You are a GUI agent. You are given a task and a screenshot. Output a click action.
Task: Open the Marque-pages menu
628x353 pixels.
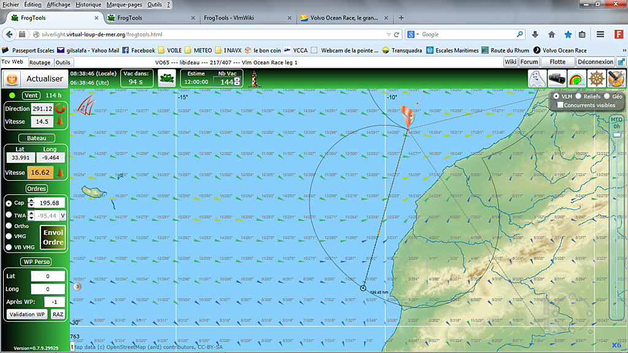(124, 4)
